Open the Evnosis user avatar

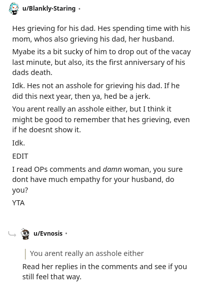(25, 234)
